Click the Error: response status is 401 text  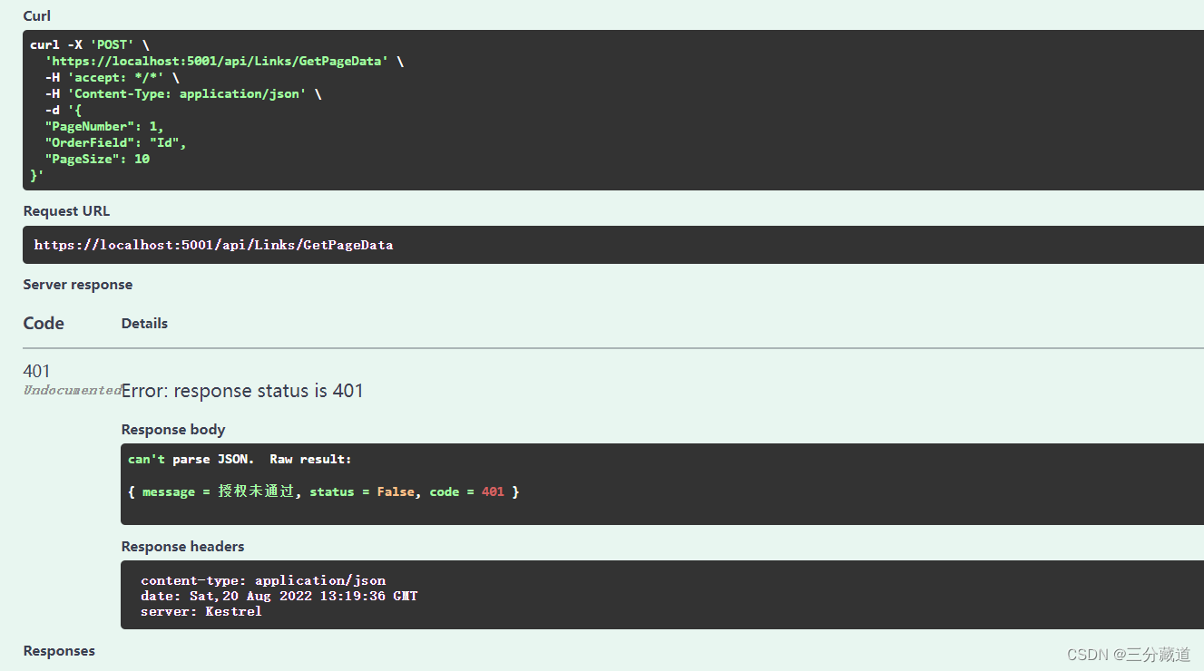point(242,391)
